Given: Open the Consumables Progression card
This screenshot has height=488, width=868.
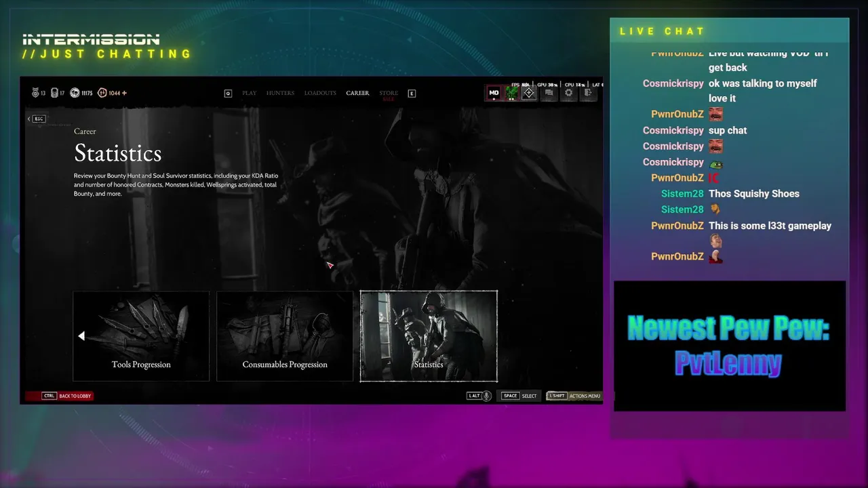Looking at the screenshot, I should [x=285, y=336].
